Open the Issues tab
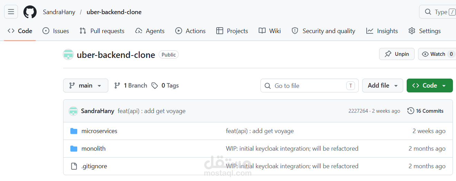 (x=56, y=31)
